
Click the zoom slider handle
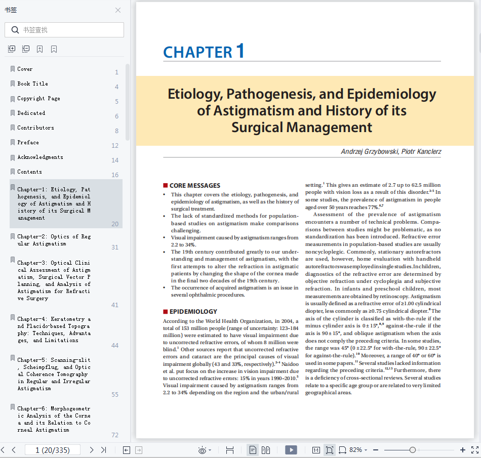413,450
